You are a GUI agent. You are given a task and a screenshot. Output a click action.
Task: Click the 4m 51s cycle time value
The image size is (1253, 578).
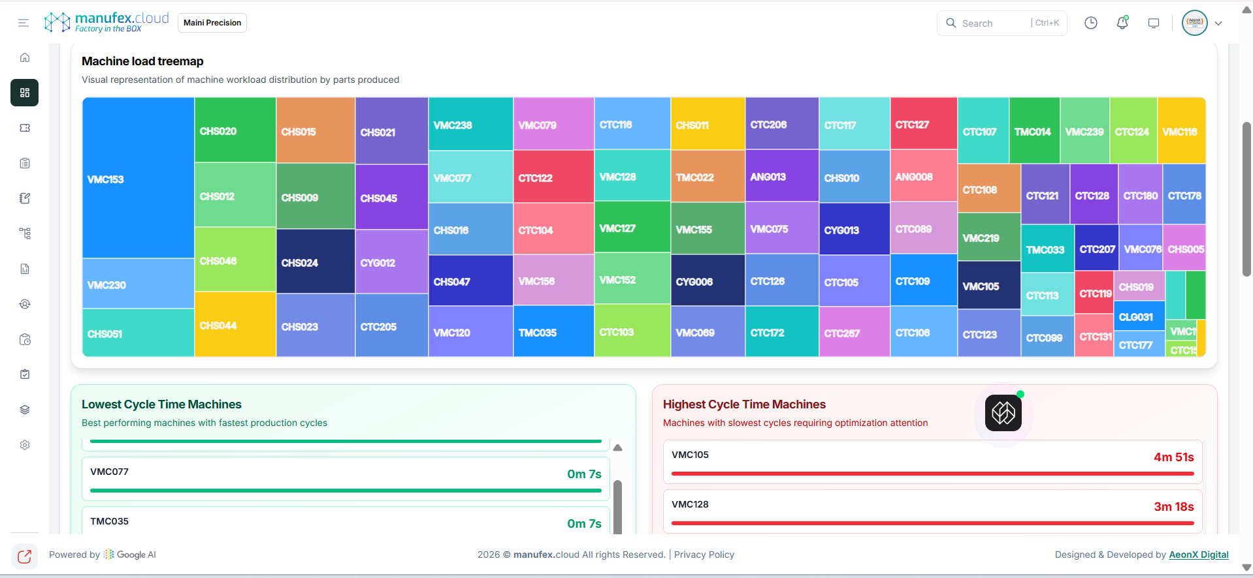tap(1173, 457)
